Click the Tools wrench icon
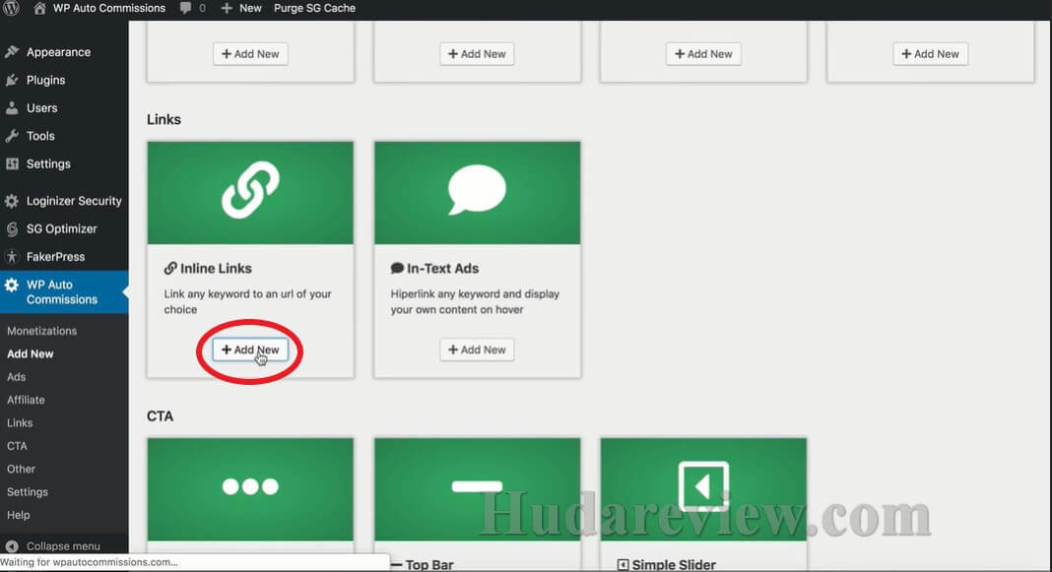The height and width of the screenshot is (572, 1052). tap(12, 136)
